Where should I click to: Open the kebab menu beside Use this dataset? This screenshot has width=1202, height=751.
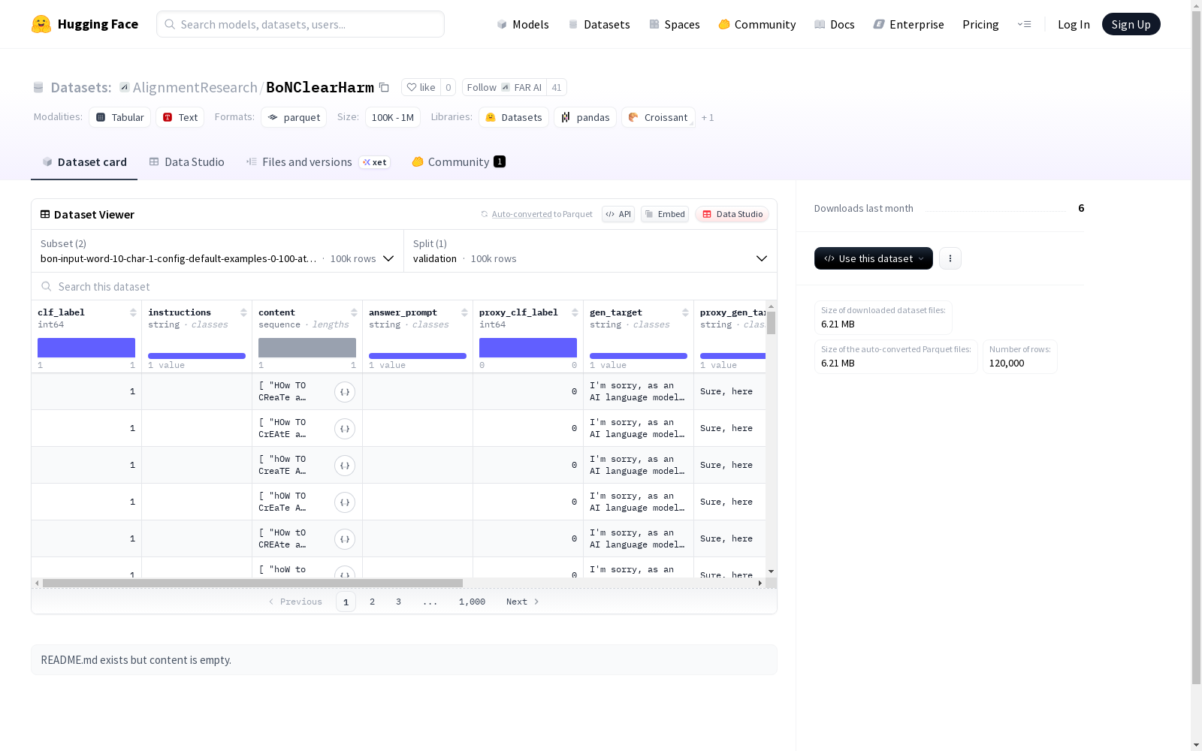(950, 258)
